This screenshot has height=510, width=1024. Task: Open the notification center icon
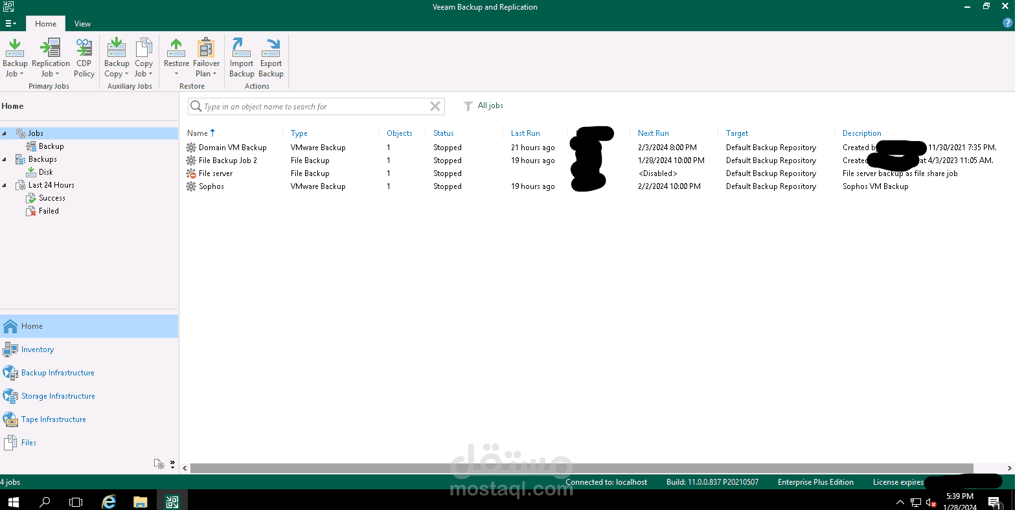[x=995, y=502]
